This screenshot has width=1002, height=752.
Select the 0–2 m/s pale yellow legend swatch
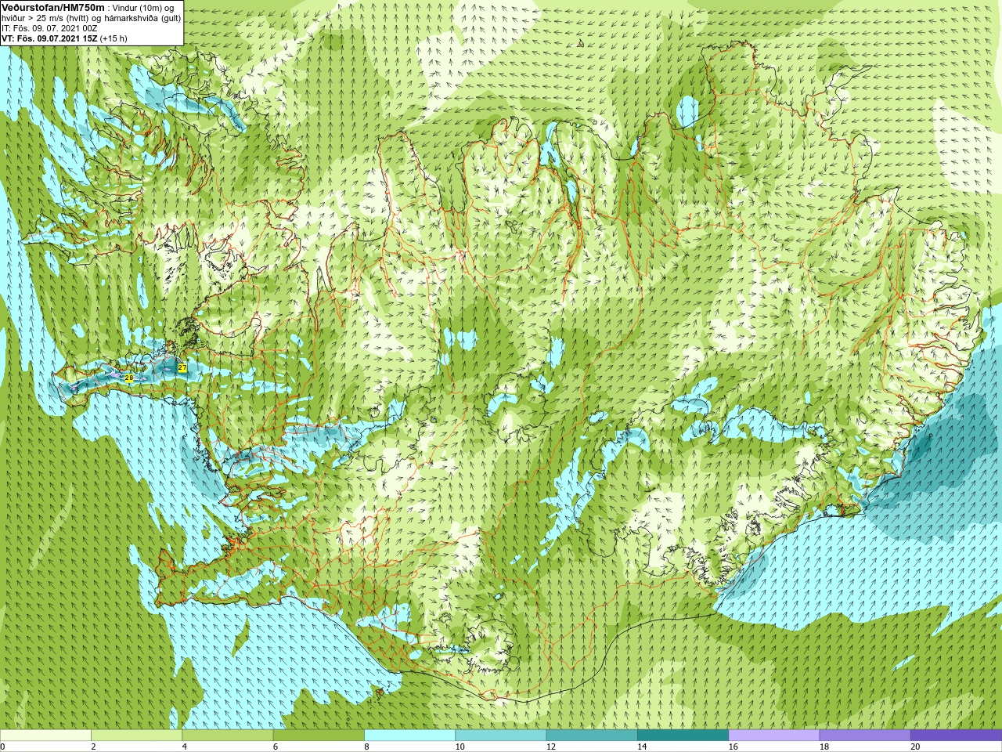point(45,736)
